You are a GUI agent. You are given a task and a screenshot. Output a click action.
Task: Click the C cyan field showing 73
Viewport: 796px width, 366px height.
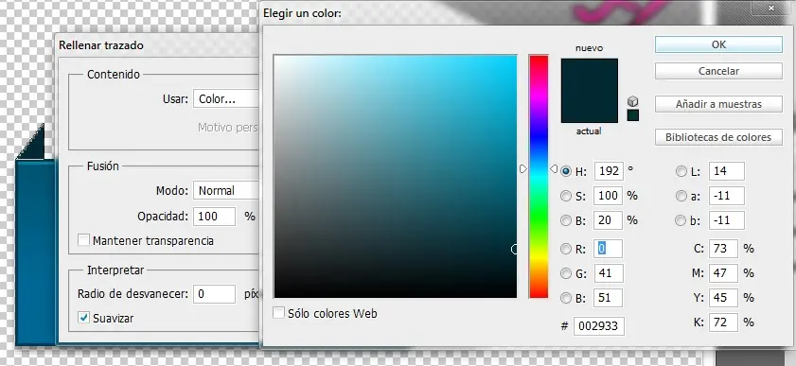[x=723, y=249]
